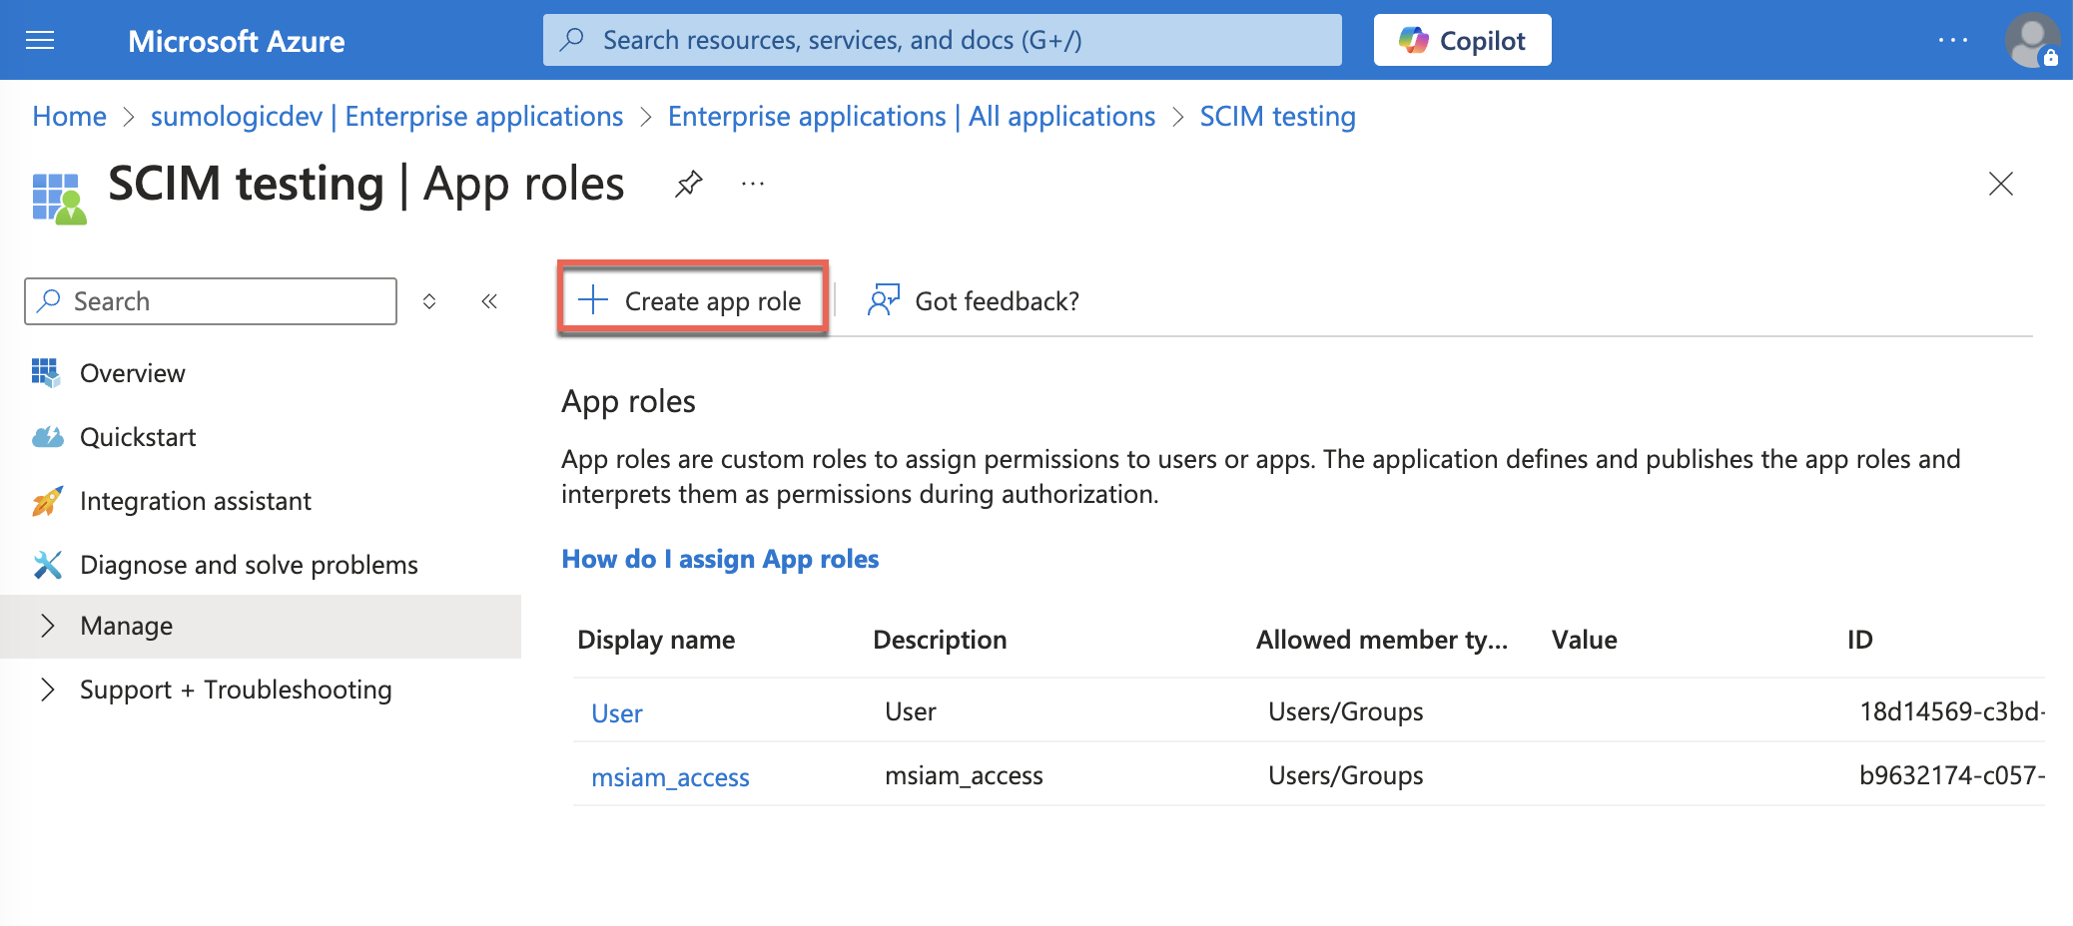
Task: Click the Got feedback icon
Action: (883, 299)
